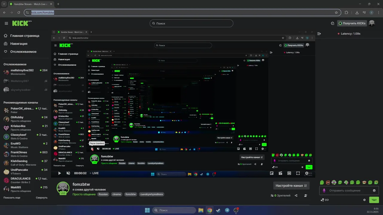
Task: Click the Главная страница home icon entry
Action: [21, 36]
